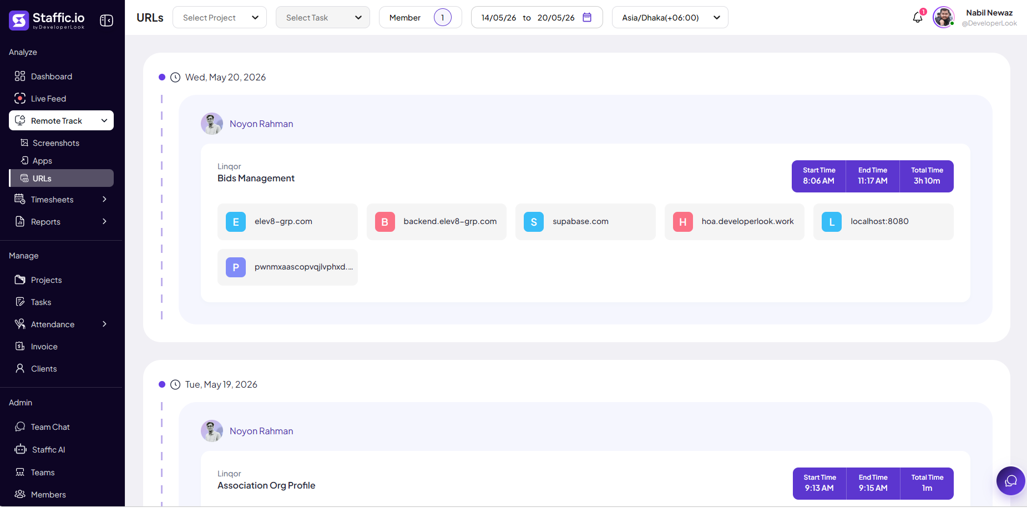Image resolution: width=1027 pixels, height=508 pixels.
Task: Collapse the sidebar panel icon
Action: point(107,21)
